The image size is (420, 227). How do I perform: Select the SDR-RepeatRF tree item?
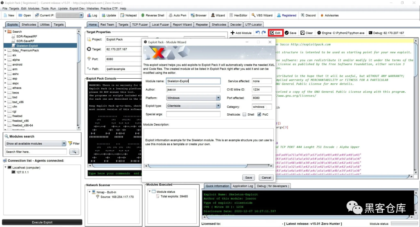[x=26, y=36]
